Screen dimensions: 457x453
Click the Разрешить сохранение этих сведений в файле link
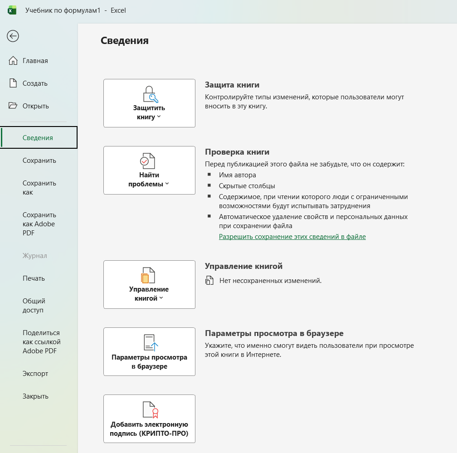[x=292, y=237]
